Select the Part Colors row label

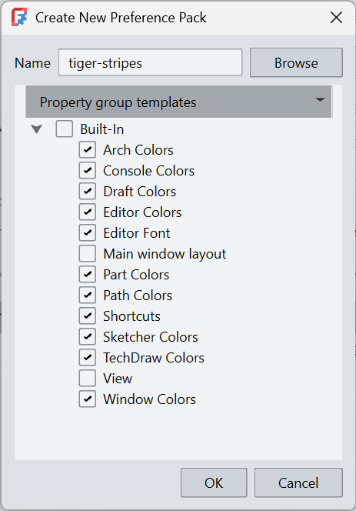[136, 275]
